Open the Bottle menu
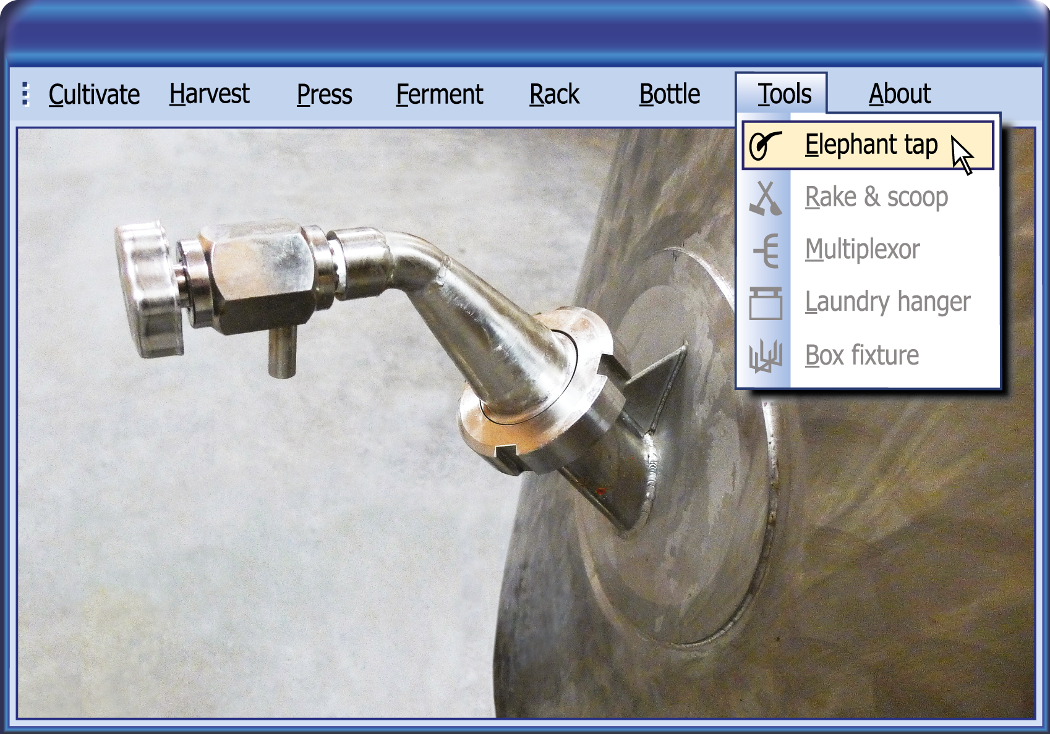This screenshot has width=1050, height=734. [670, 95]
